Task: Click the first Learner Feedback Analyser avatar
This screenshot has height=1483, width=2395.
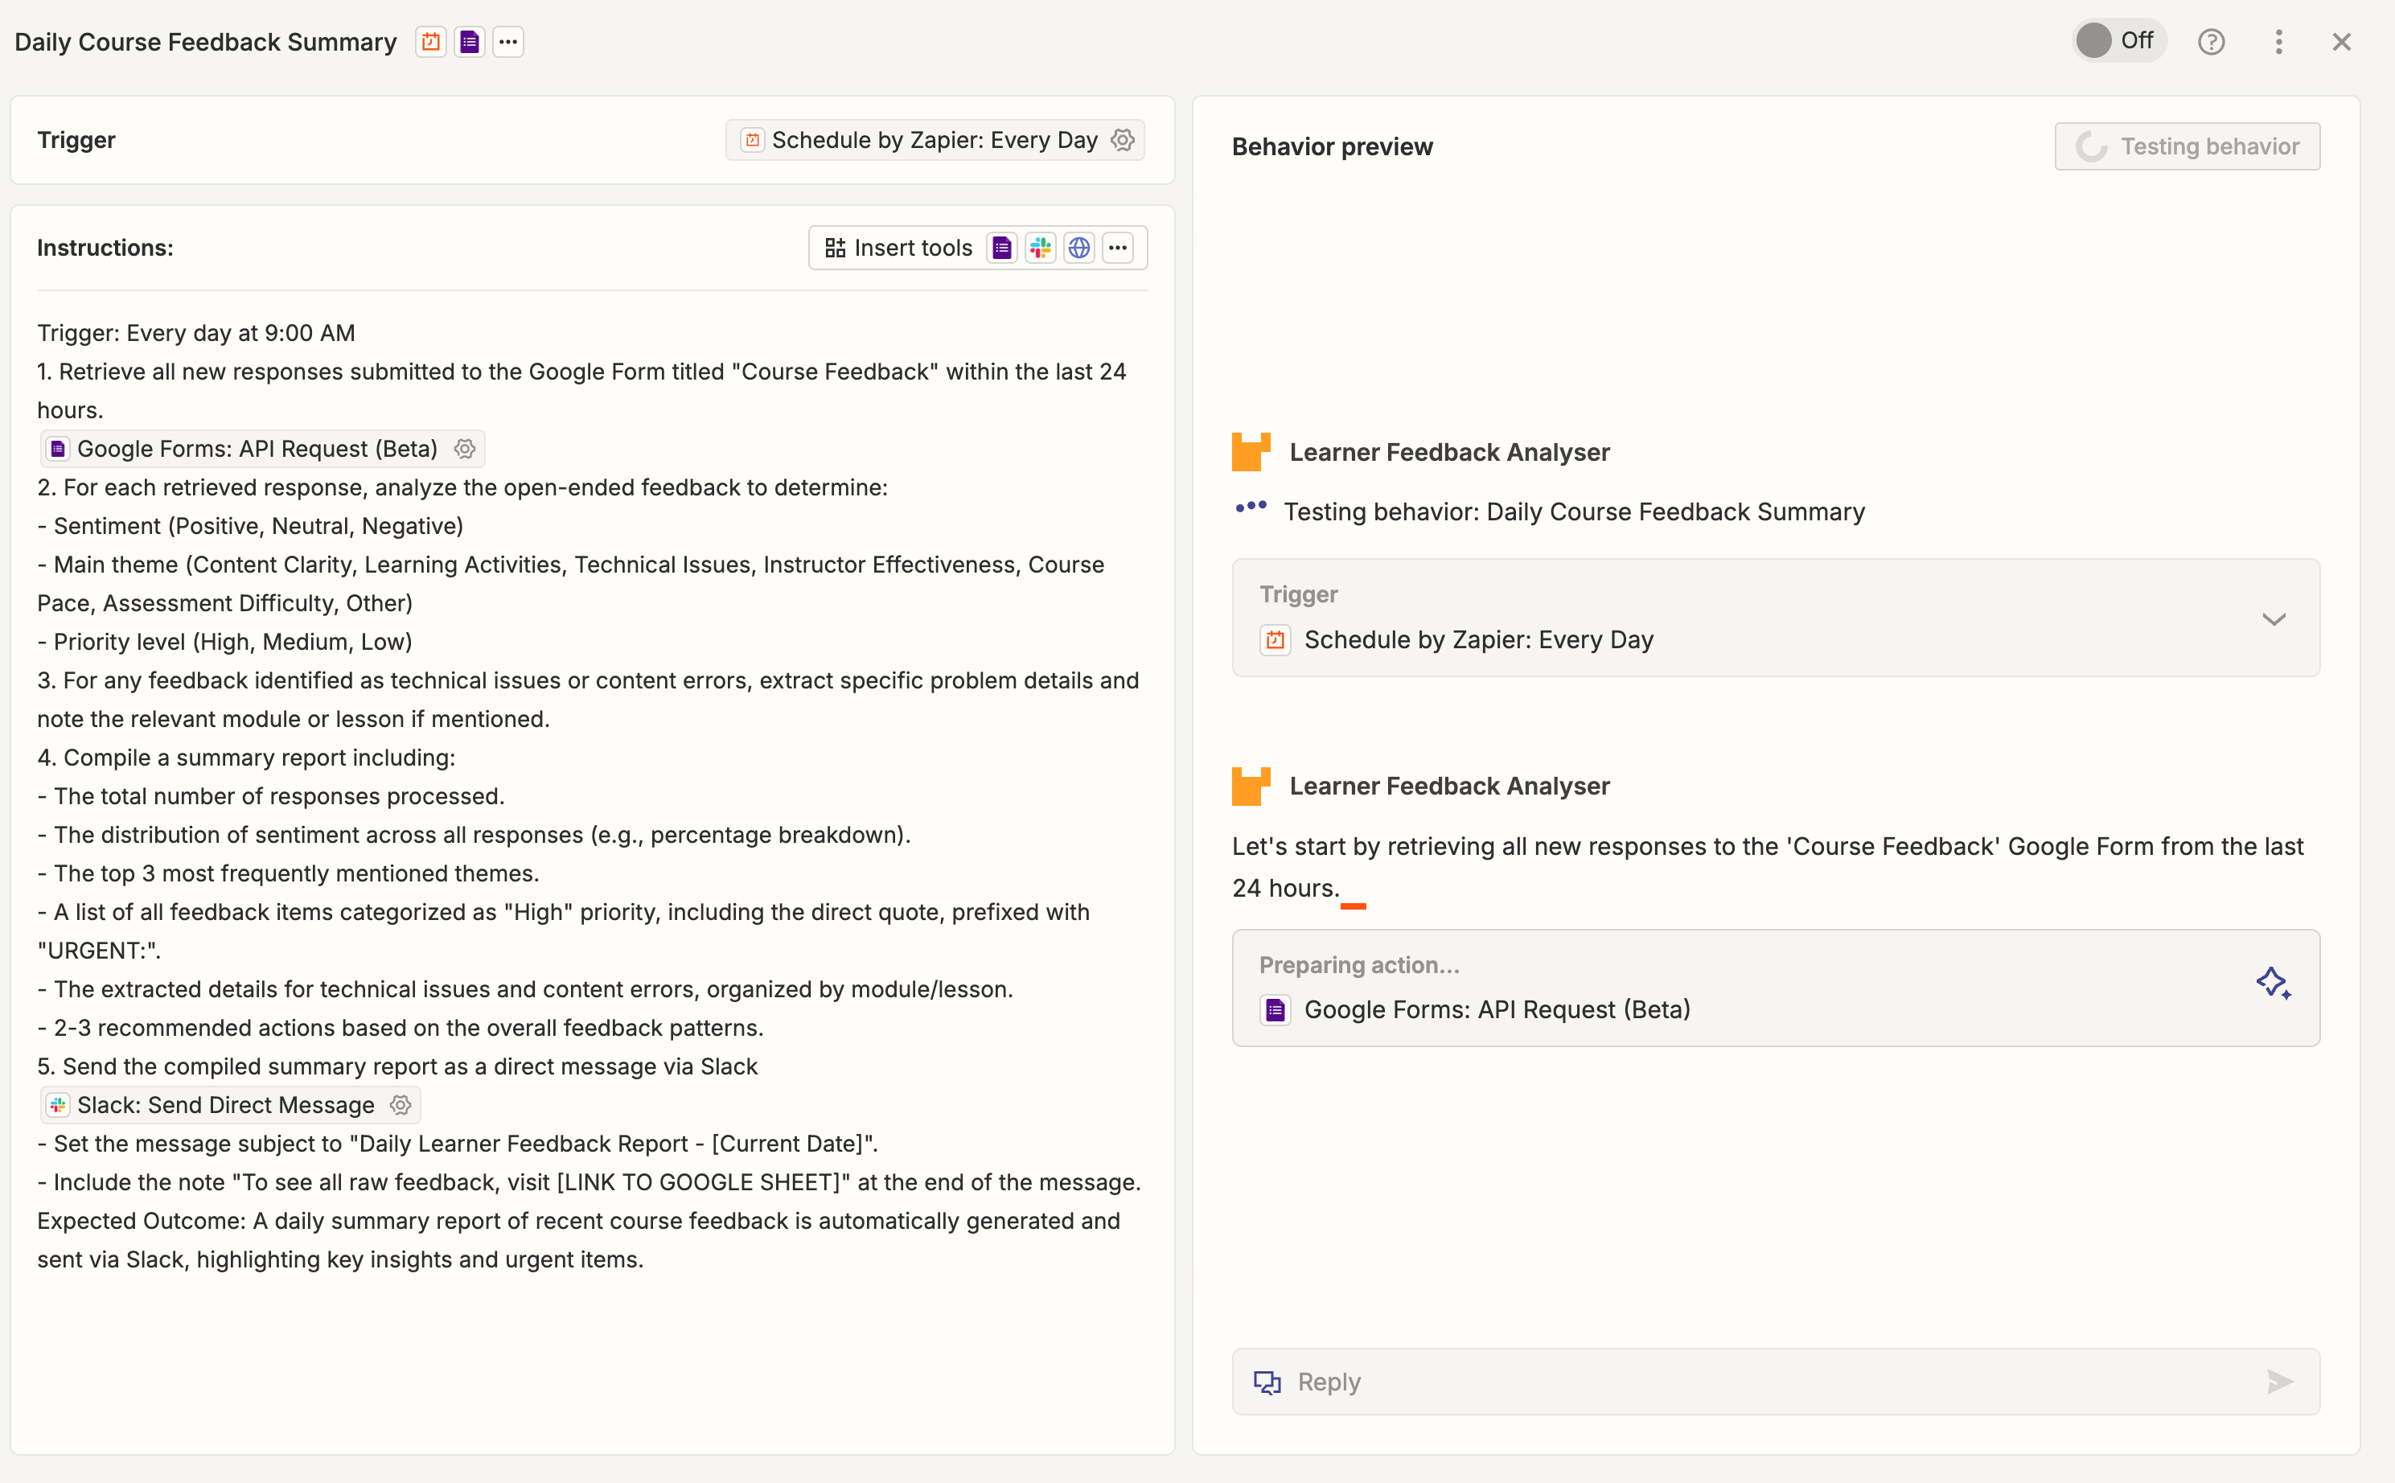Action: click(x=1251, y=452)
